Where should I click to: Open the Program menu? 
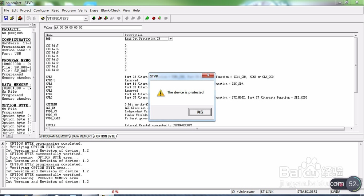pyautogui.click(x=69, y=10)
